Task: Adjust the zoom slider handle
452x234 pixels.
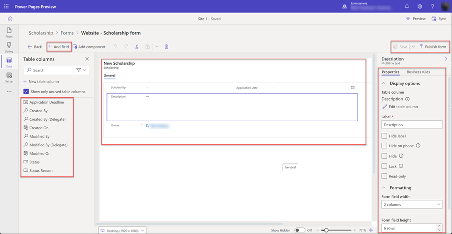Action: coord(326,230)
